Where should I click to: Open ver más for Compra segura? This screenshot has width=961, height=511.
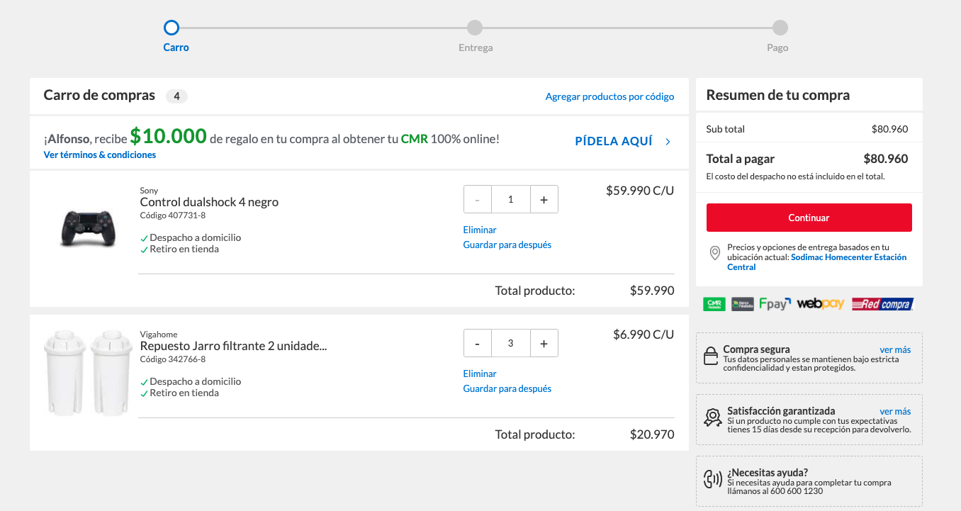point(895,349)
